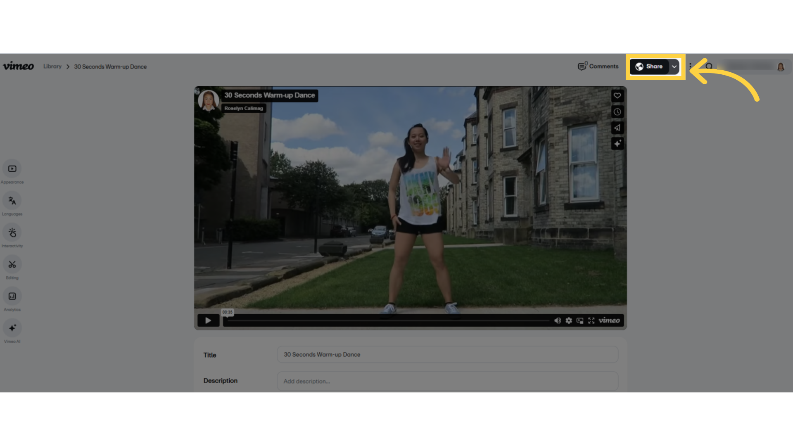Open the Library breadcrumb link

coord(52,66)
